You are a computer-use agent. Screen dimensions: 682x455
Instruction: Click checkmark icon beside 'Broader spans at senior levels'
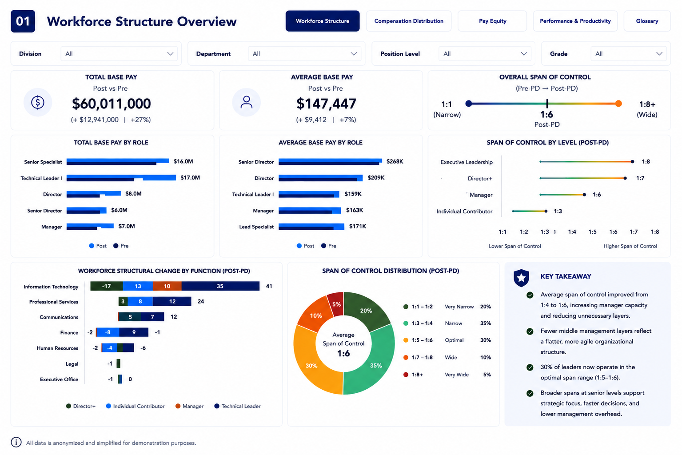pos(530,393)
